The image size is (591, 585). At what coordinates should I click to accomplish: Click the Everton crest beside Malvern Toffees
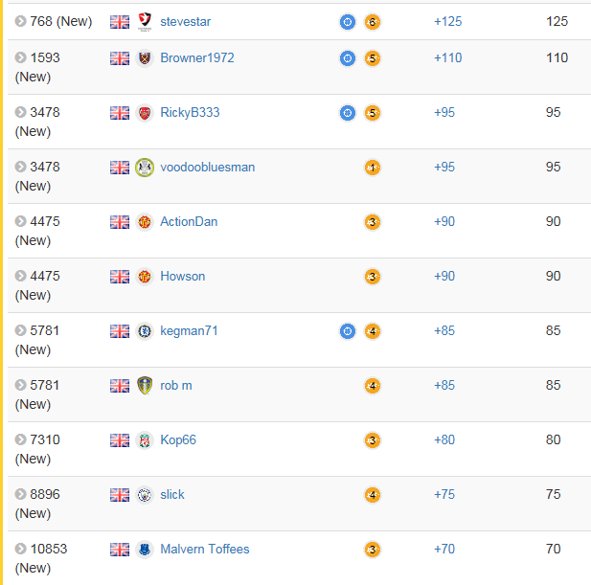point(145,550)
